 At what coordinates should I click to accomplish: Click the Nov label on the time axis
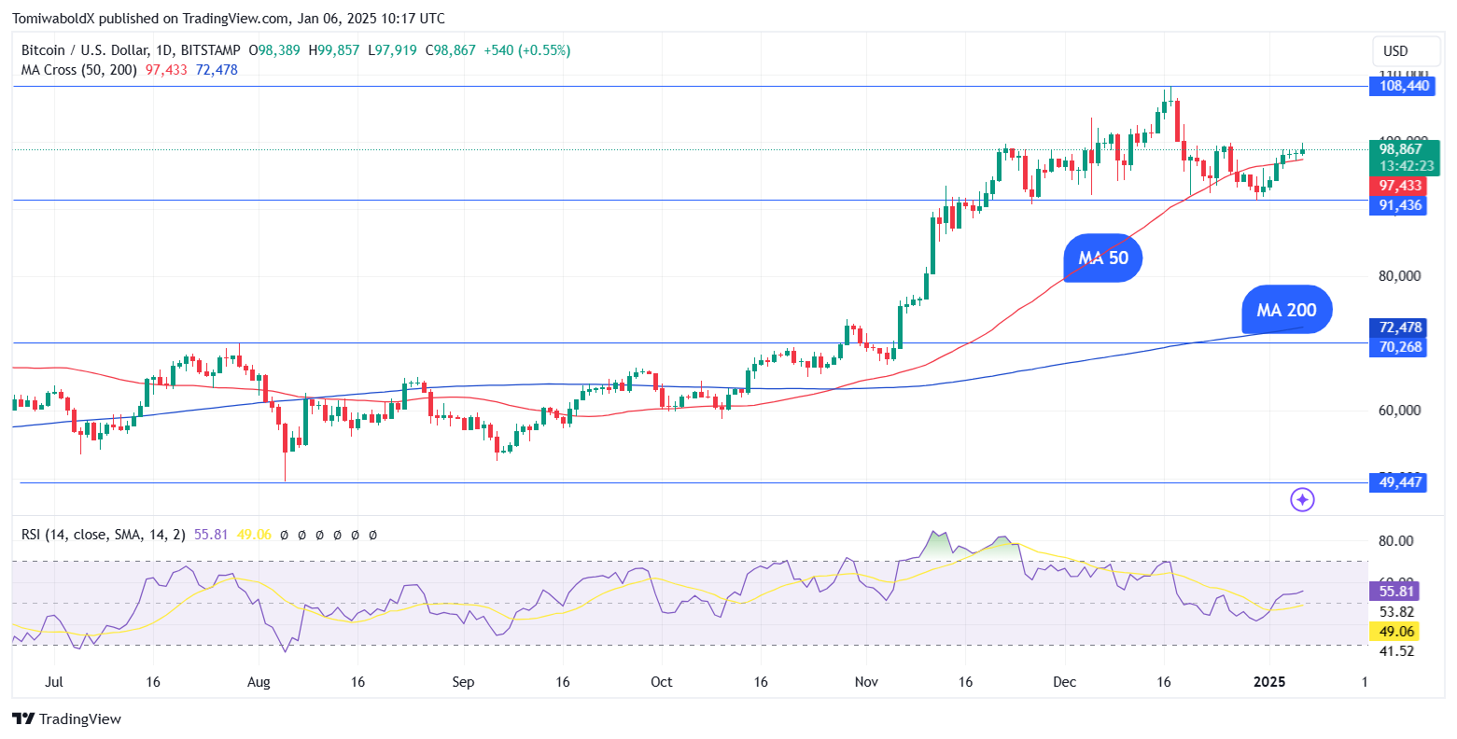866,682
